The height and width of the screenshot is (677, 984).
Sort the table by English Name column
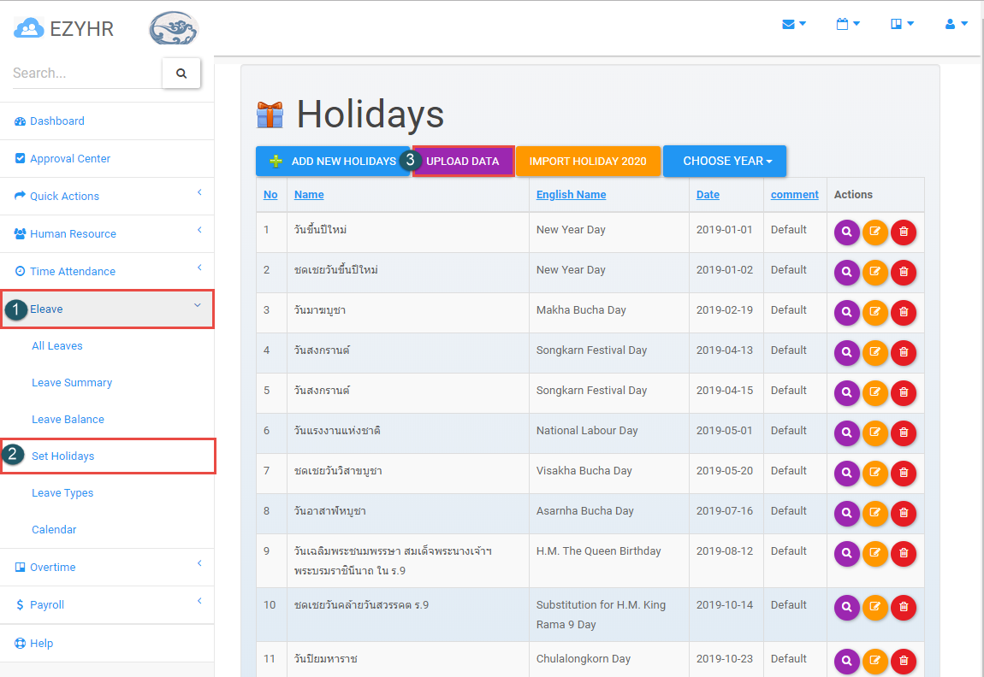coord(571,194)
